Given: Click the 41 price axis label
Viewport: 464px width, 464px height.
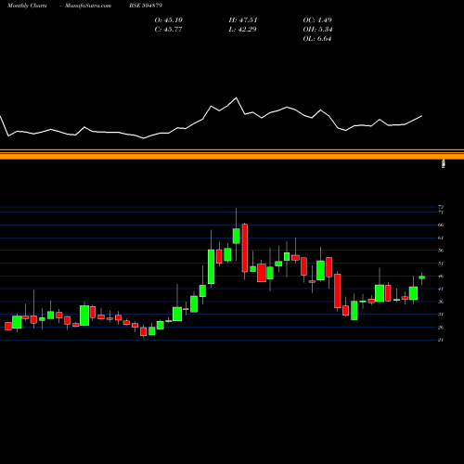Looking at the screenshot, I should (441, 289).
